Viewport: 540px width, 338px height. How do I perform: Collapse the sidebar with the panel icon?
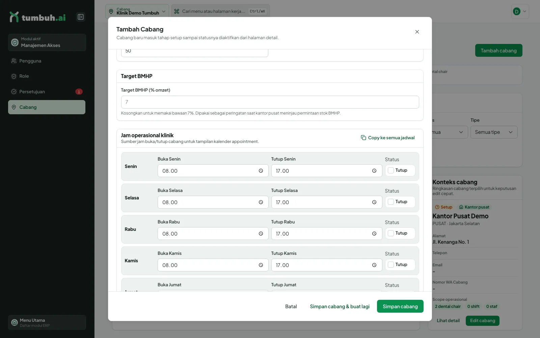click(x=80, y=17)
